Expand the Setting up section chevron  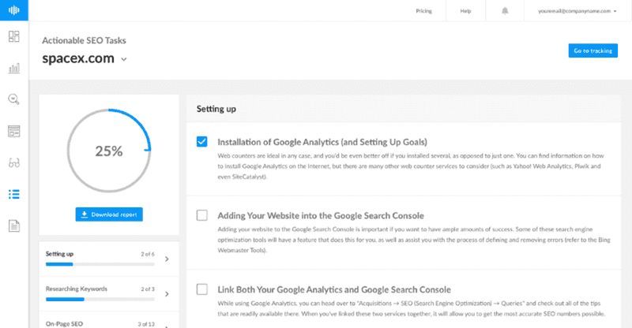[x=166, y=258]
